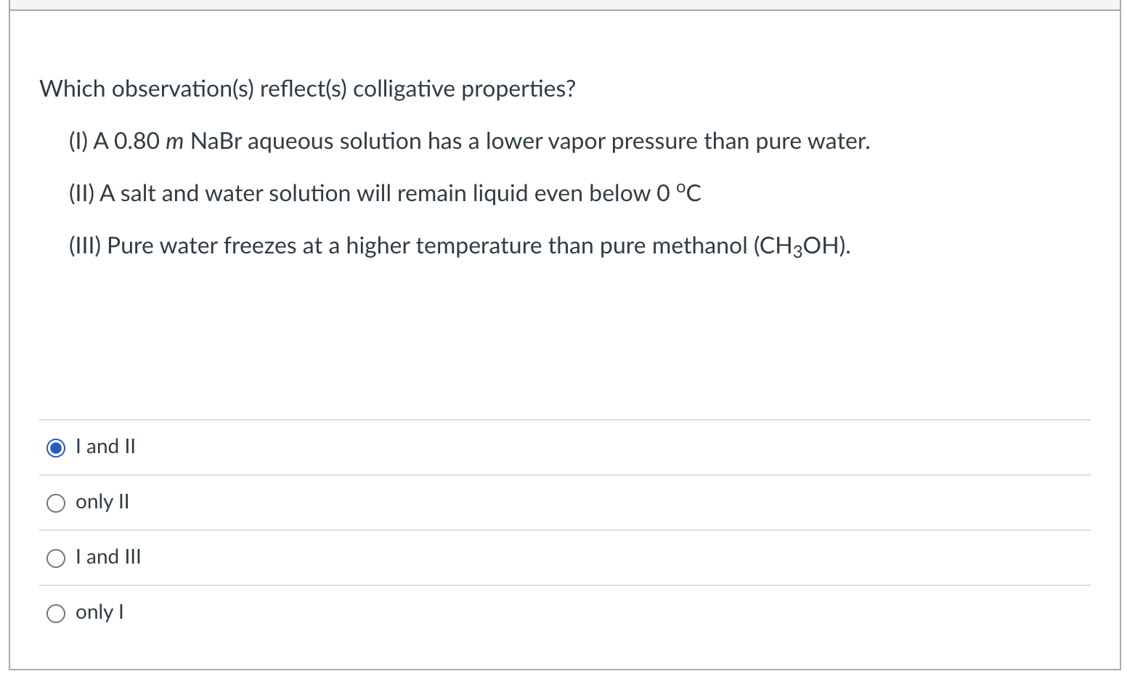Mark the "only I" radio button
This screenshot has height=687, width=1127.
click(x=56, y=614)
